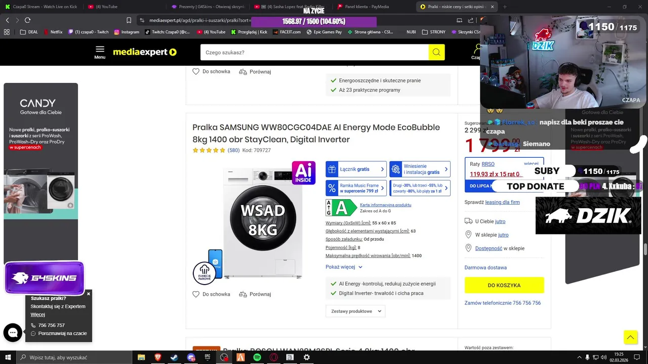
Task: Go back in browser history
Action: [7, 20]
